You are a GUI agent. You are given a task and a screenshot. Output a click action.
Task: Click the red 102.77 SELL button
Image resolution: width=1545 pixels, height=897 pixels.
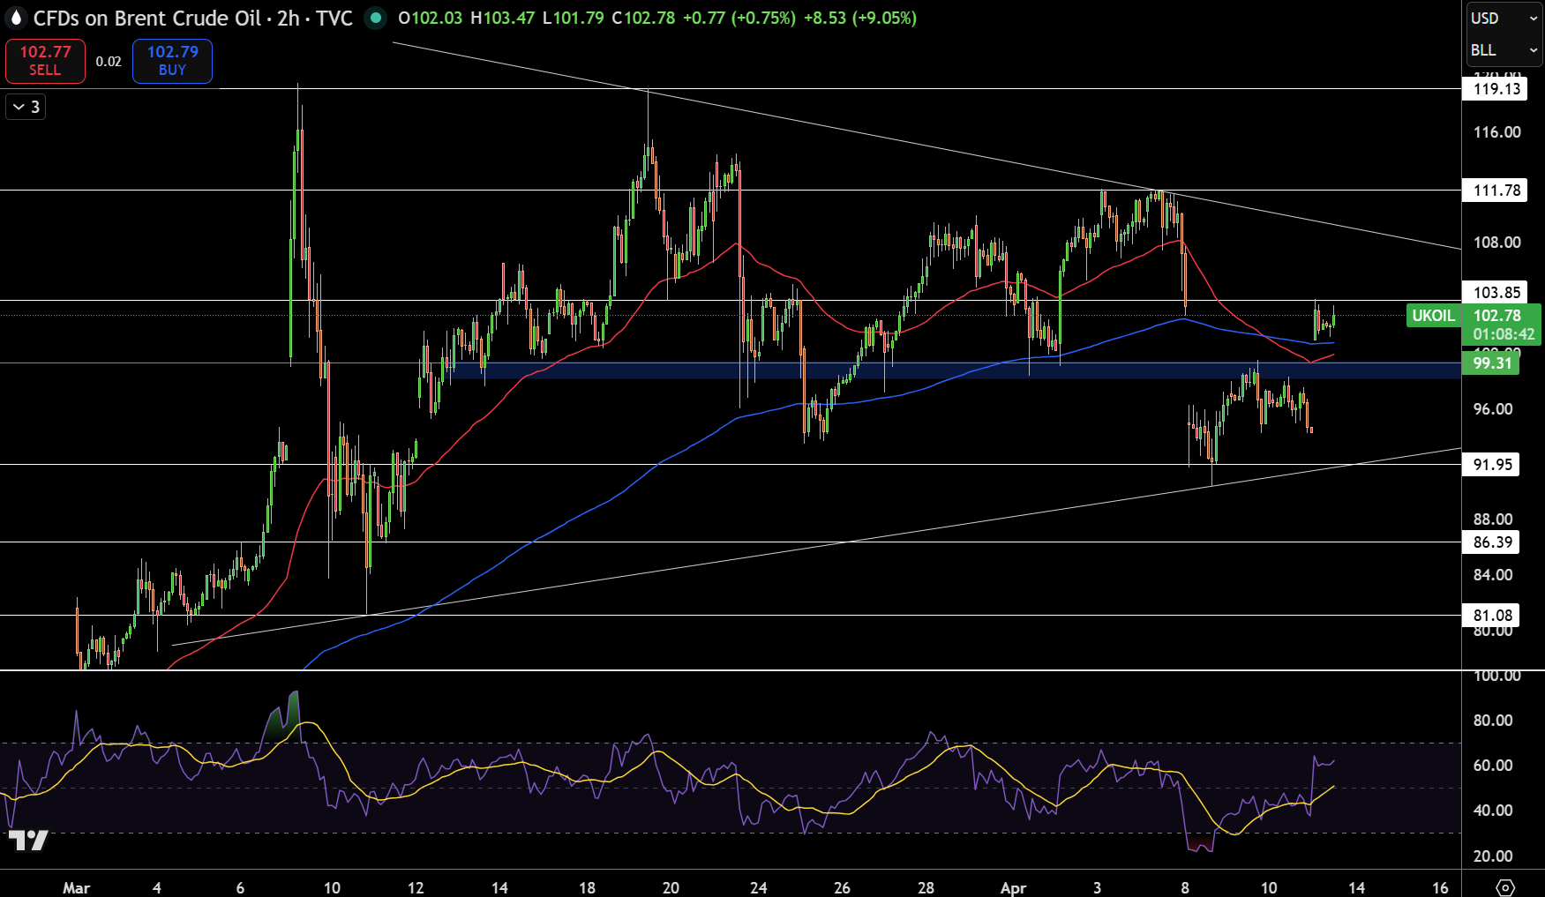[45, 61]
